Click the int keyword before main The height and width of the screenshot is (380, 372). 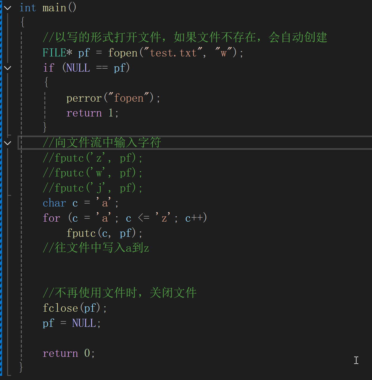coord(28,8)
